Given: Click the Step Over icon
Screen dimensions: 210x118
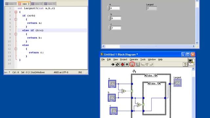Looking at the screenshot, I should point(147,65).
